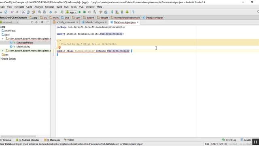Click the DatabaseHelper breadcrumb
Image resolution: width=259 pixels, height=146 pixels.
pyautogui.click(x=153, y=17)
